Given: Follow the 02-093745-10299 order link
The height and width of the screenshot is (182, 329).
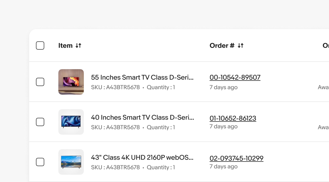Looking at the screenshot, I should click(x=237, y=158).
